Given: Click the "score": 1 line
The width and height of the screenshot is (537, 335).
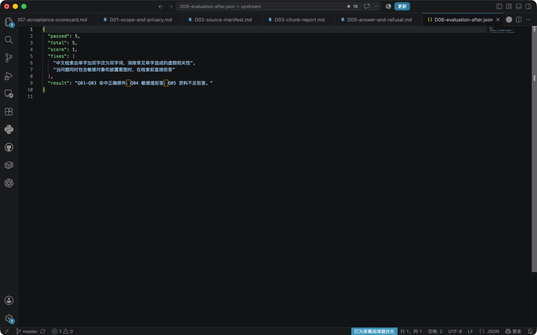Looking at the screenshot, I should [x=62, y=49].
